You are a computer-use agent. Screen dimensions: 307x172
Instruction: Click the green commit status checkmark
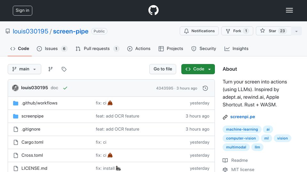[65, 88]
